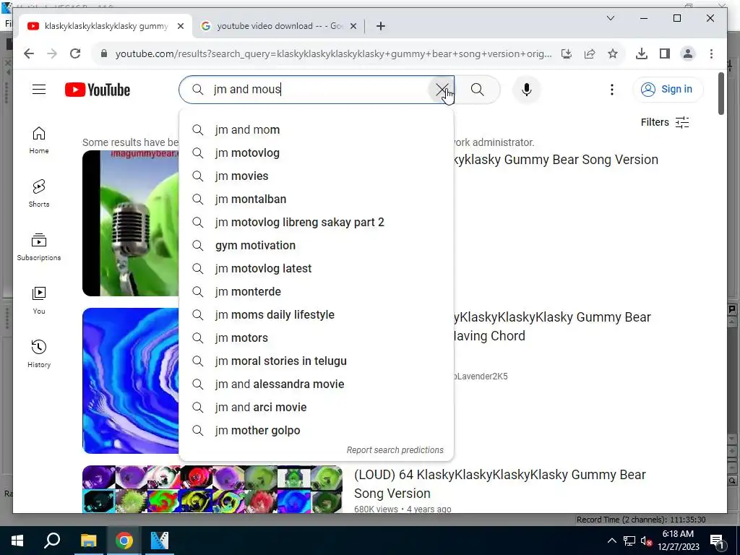Screen dimensions: 740x555
Task: Click the Chrome address bar URL
Action: click(333, 53)
